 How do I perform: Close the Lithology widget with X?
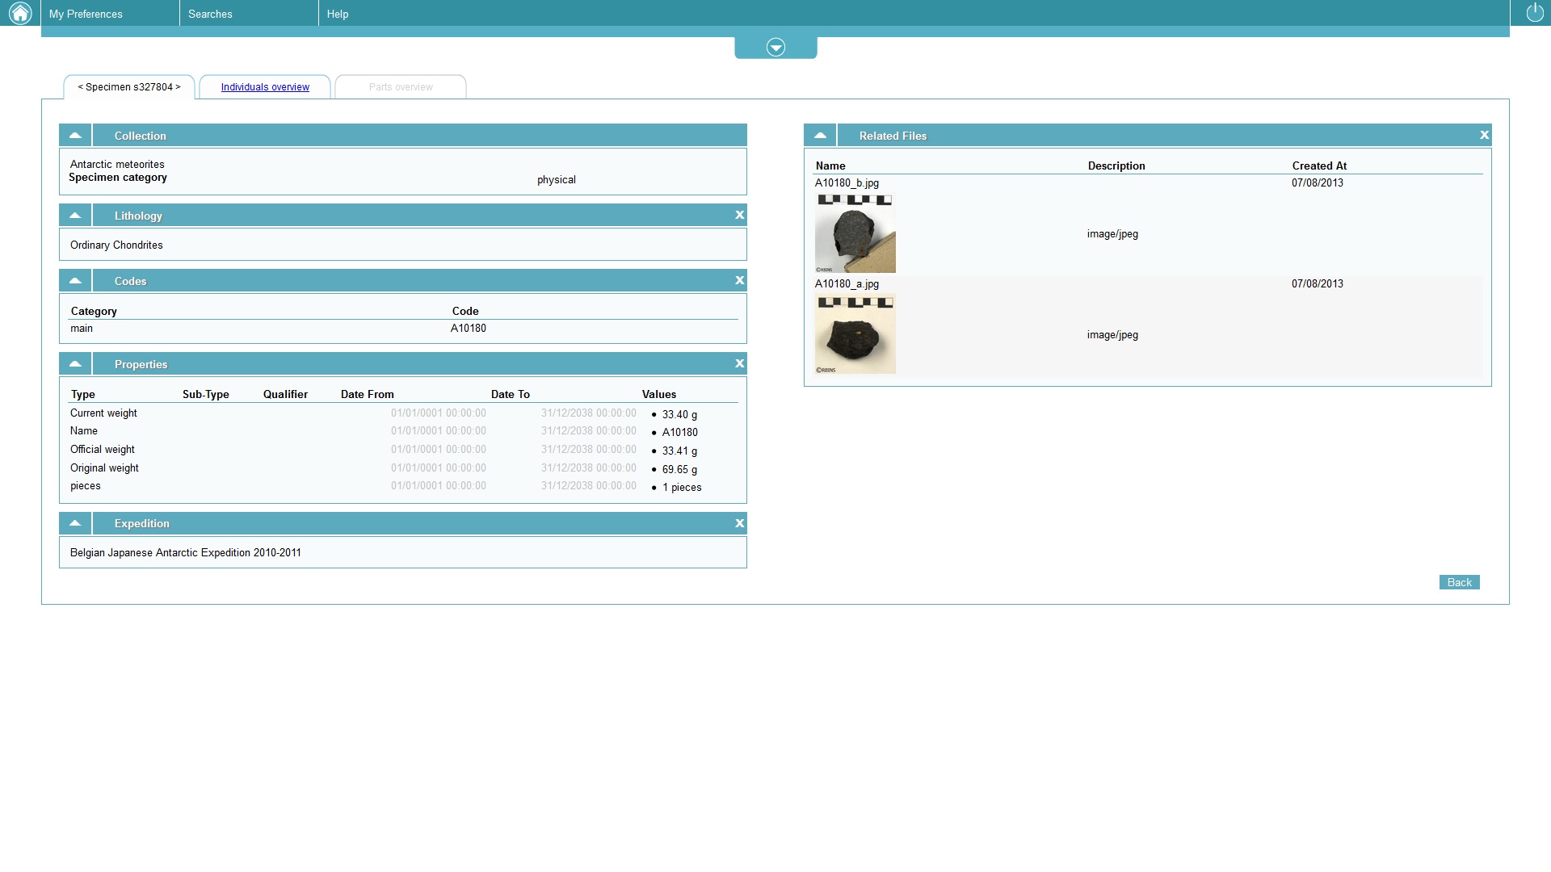(739, 216)
